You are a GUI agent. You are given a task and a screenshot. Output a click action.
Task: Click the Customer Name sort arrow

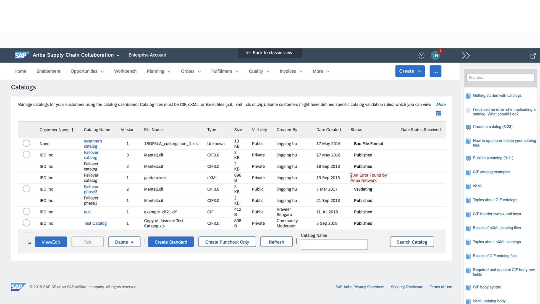click(72, 130)
